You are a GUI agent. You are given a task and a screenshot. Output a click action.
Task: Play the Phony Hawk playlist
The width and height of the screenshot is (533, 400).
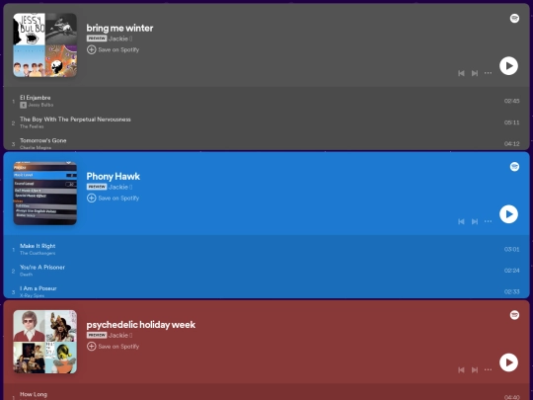(508, 214)
